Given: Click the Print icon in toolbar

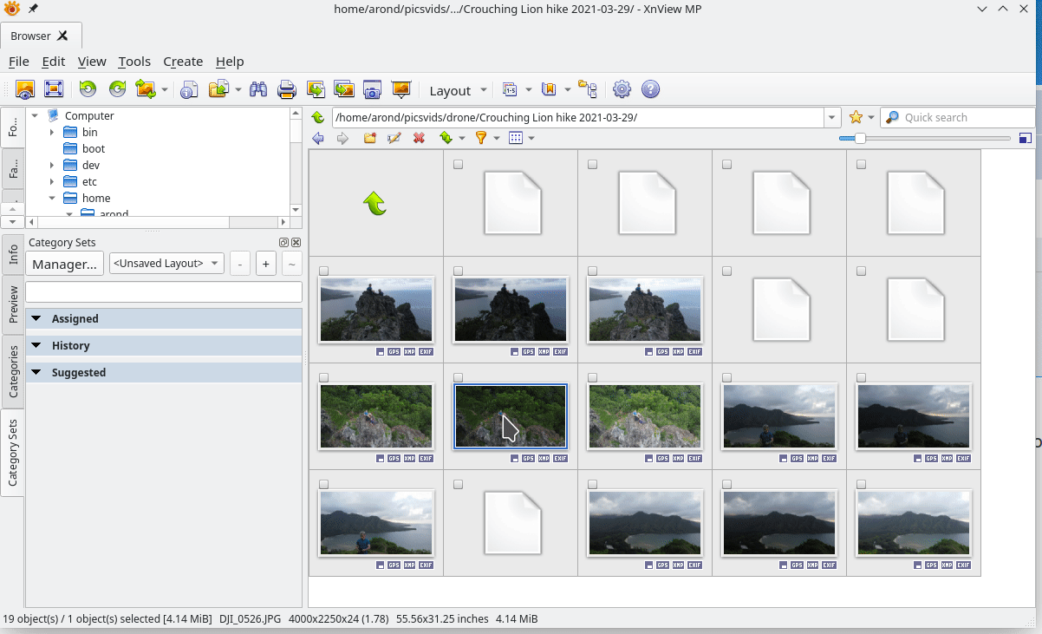Looking at the screenshot, I should 287,89.
